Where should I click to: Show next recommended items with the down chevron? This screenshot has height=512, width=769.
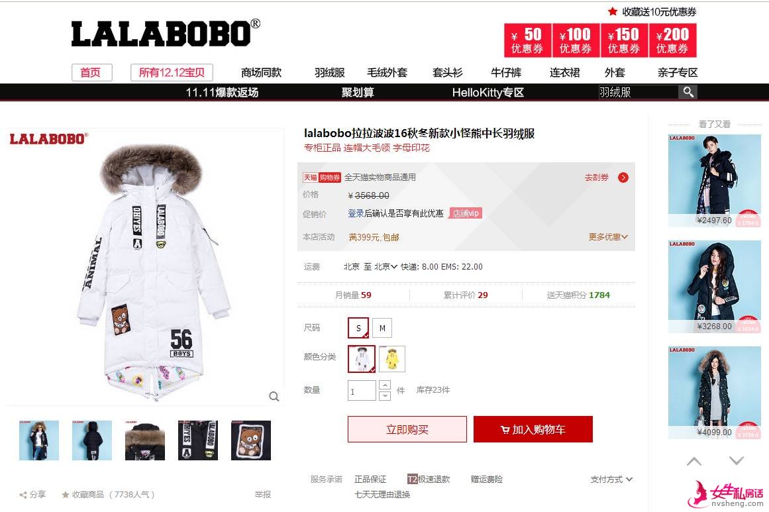tap(736, 460)
